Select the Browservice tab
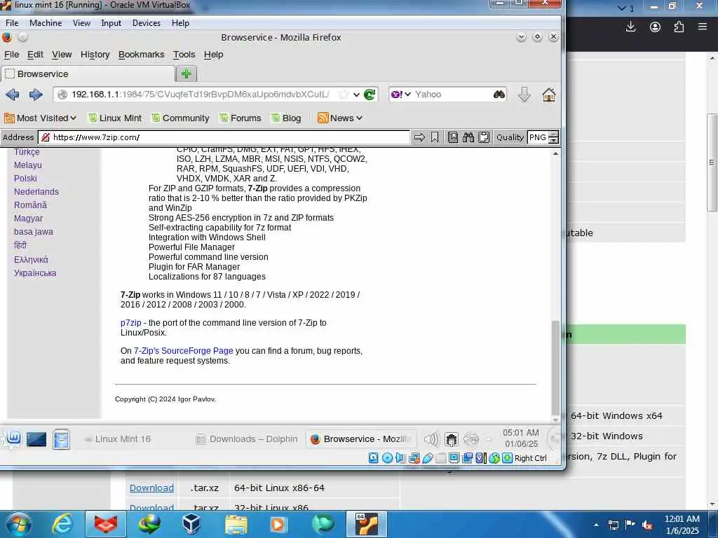 point(88,74)
